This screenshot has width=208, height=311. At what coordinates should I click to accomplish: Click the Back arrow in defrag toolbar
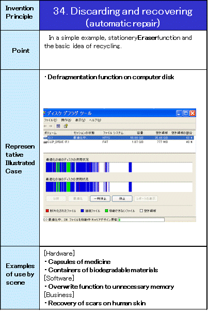(45, 126)
